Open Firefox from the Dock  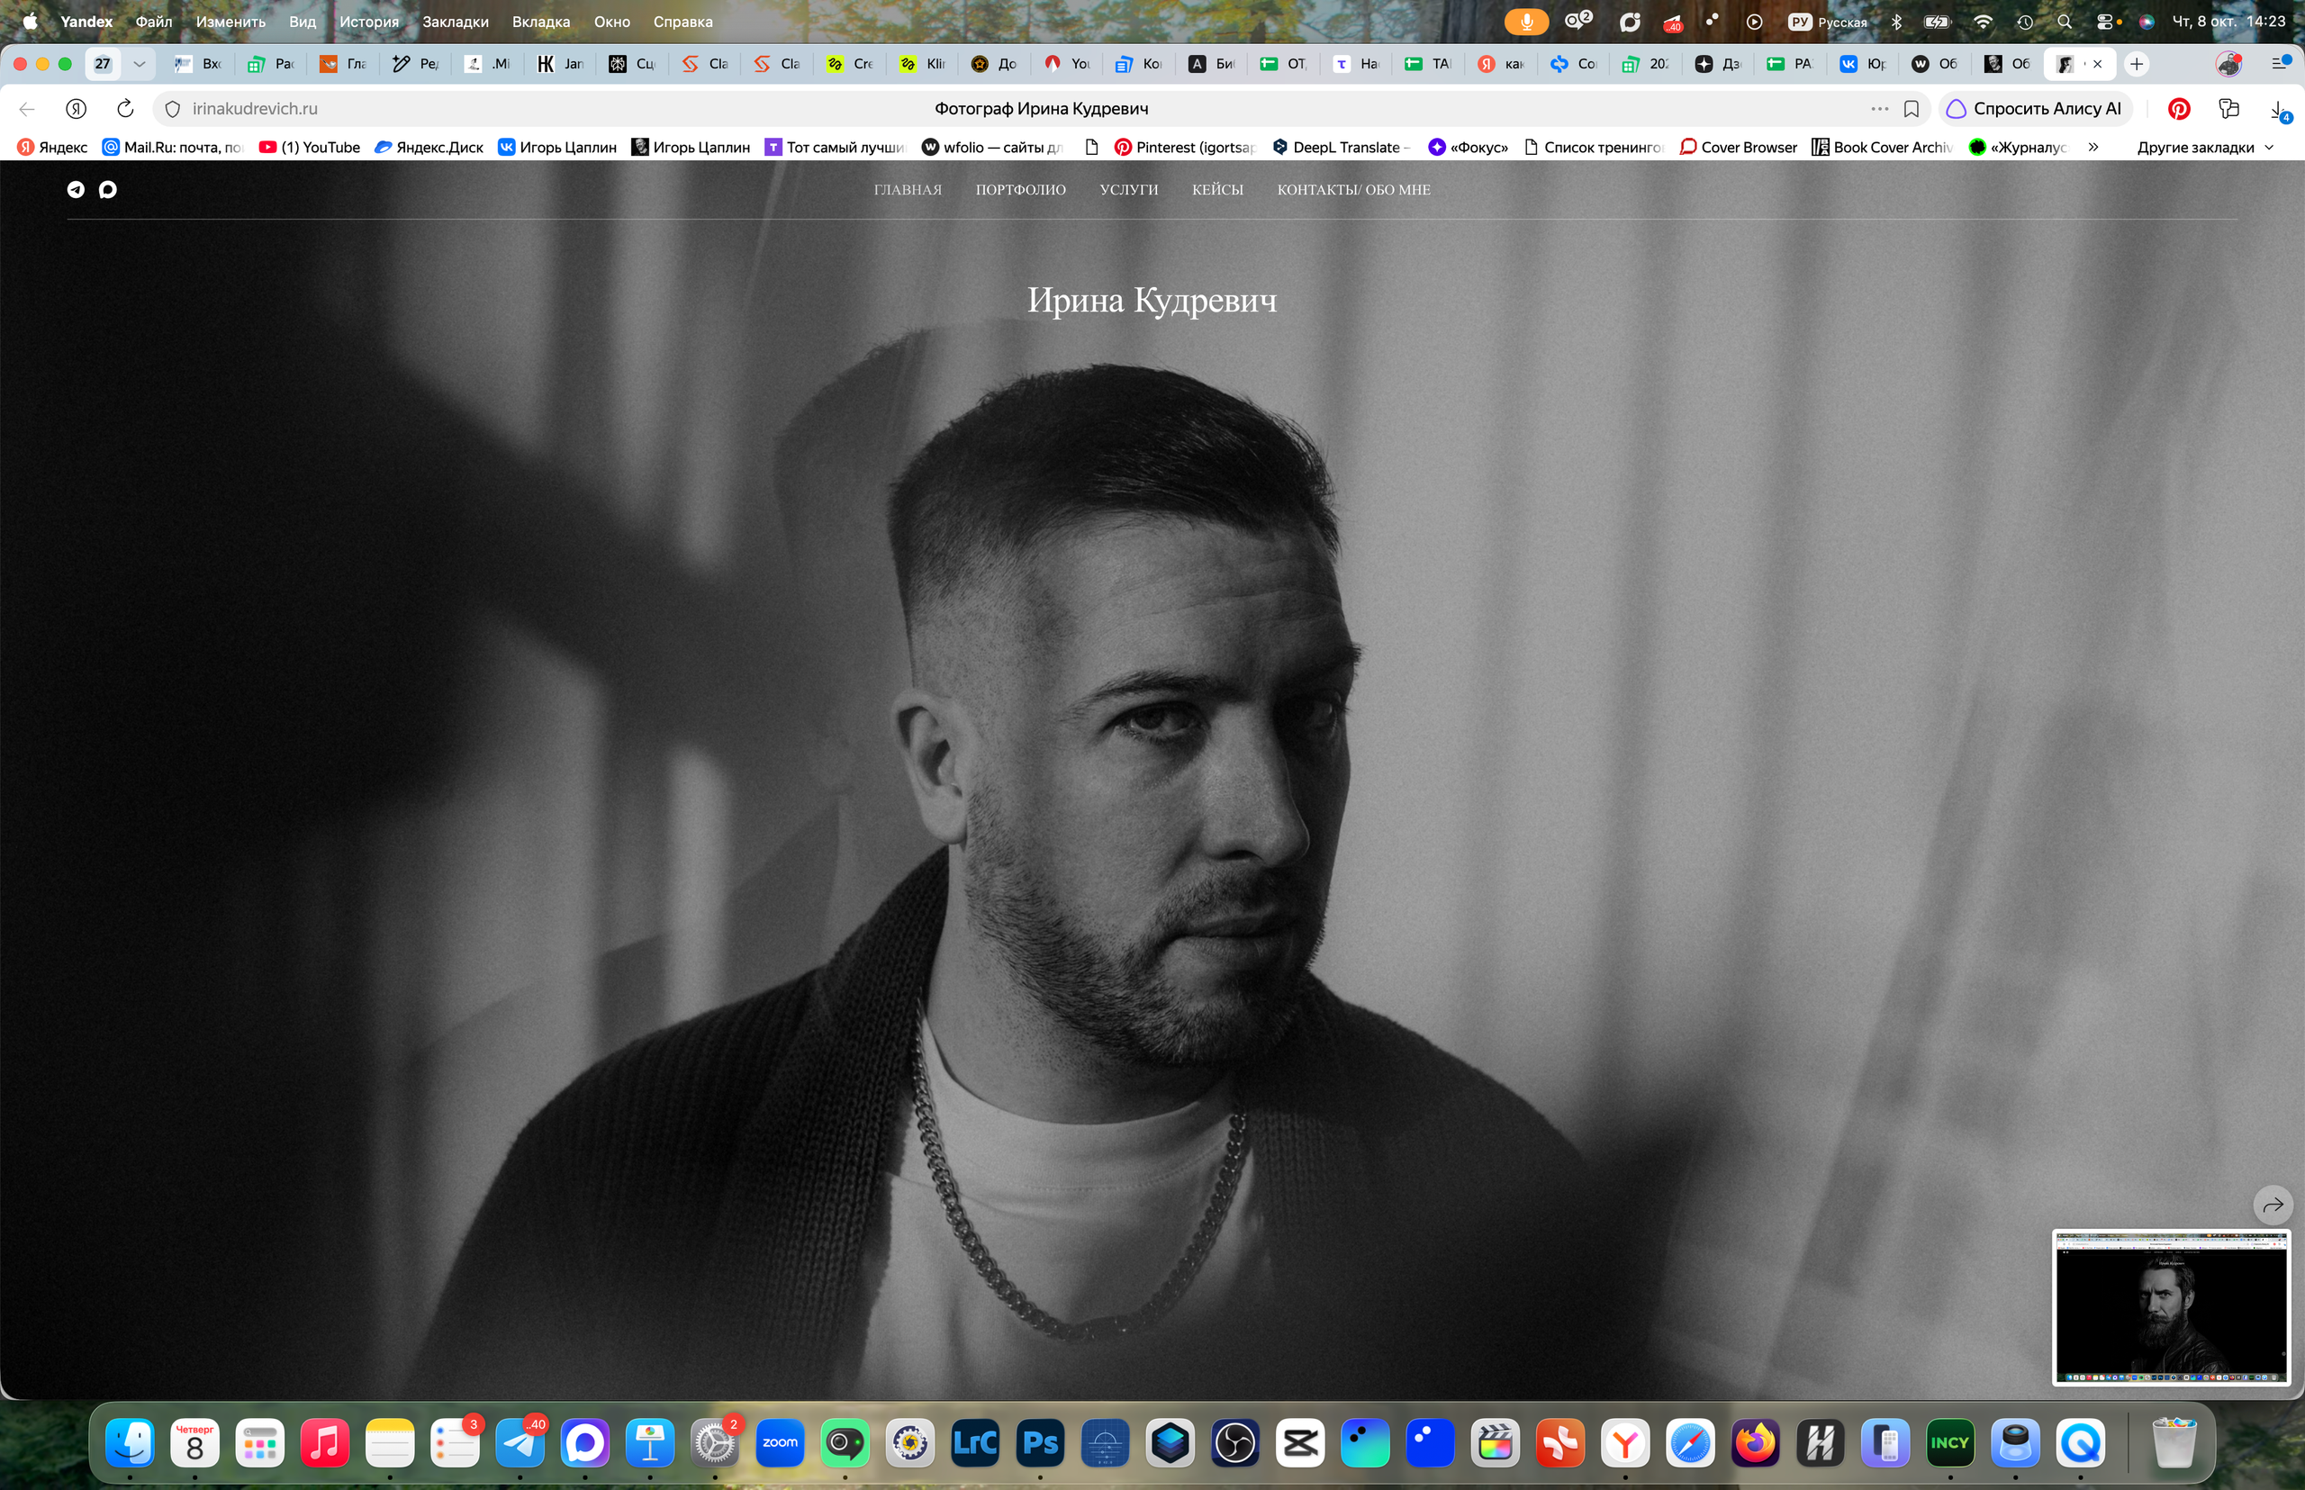(x=1756, y=1443)
